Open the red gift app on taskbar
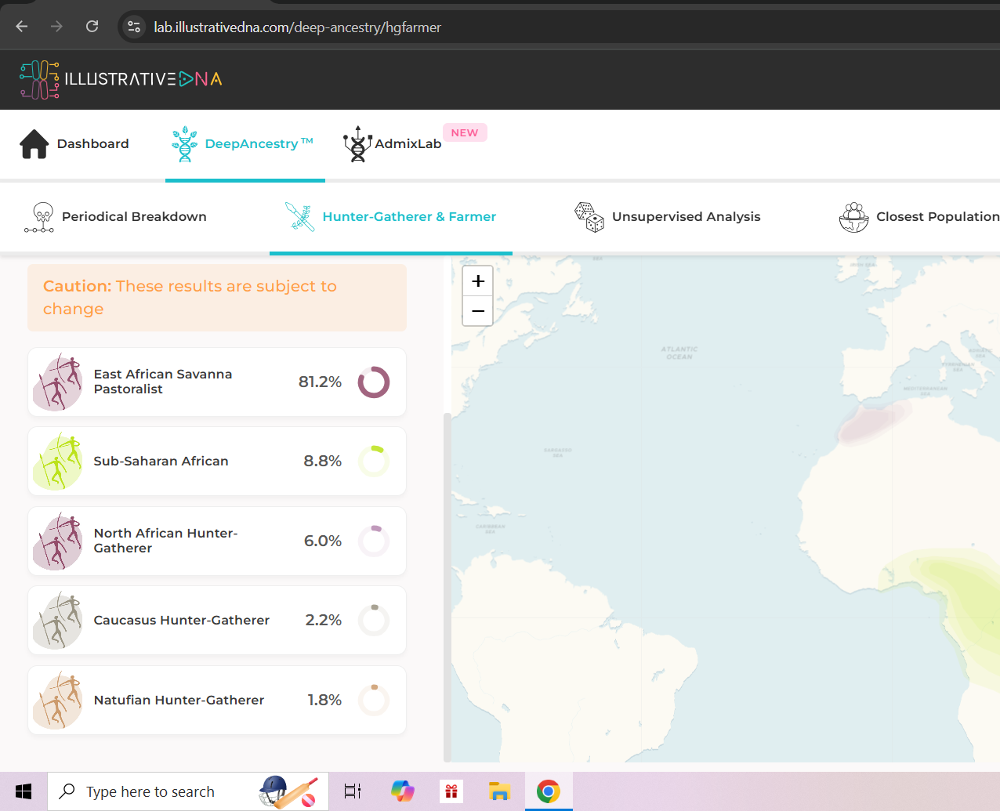The image size is (1000, 811). pos(451,791)
